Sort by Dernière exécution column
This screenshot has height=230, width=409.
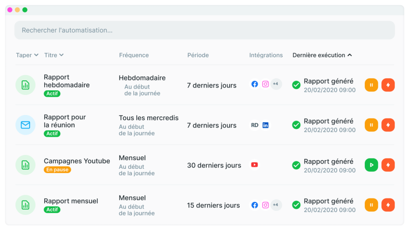pos(322,55)
